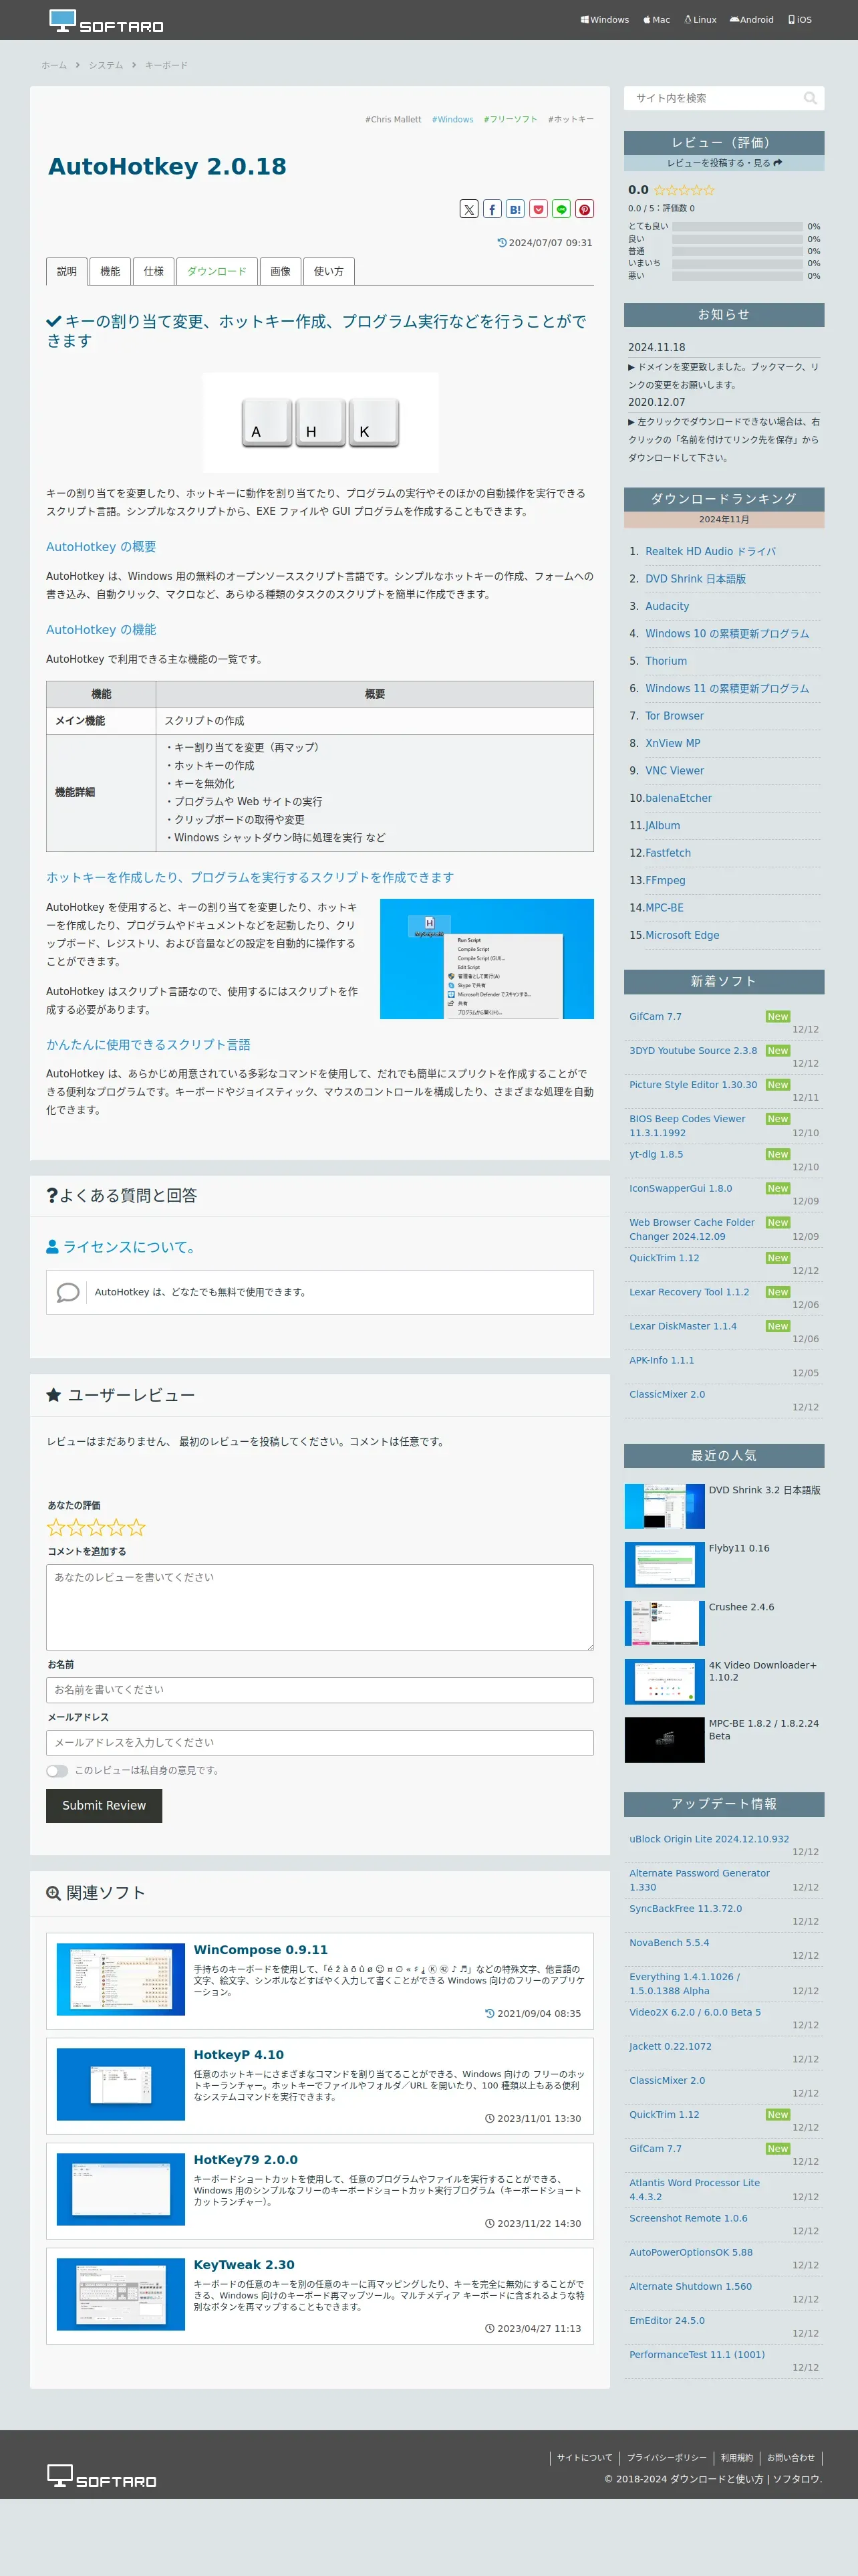Open the Mac category in the top navigation

[658, 20]
